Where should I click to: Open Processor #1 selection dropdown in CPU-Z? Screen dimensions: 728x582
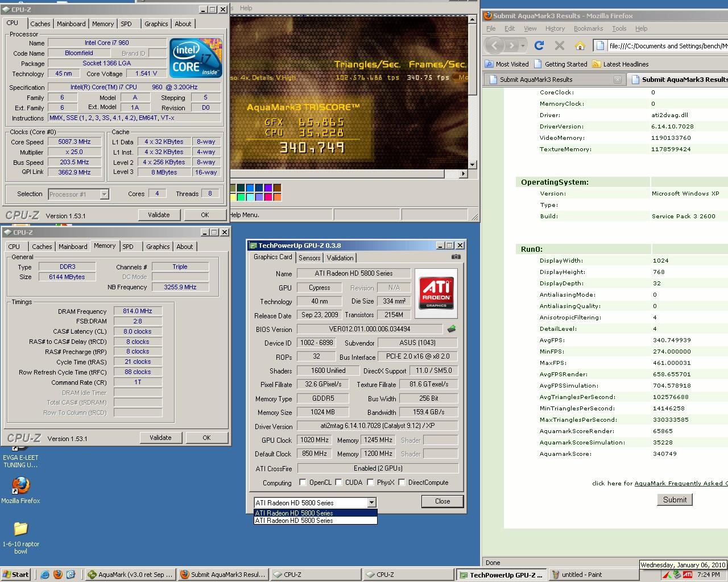click(x=104, y=194)
